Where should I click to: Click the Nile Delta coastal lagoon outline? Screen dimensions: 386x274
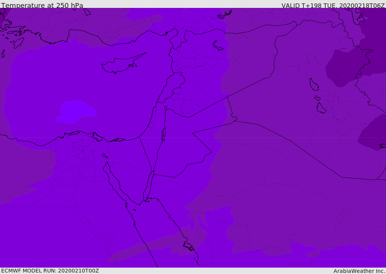click(x=97, y=137)
